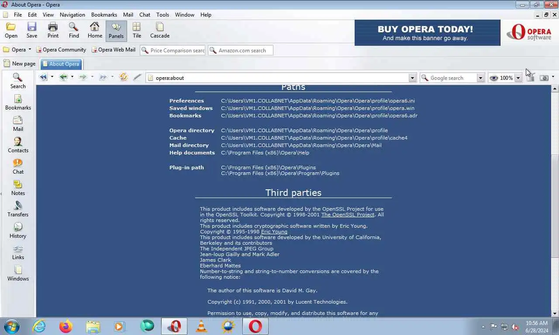Click the Buy Opera Today banner
559x335 pixels.
[428, 33]
